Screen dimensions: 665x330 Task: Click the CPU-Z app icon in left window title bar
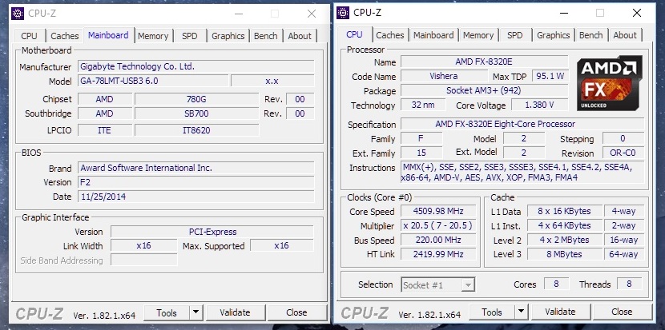[x=18, y=14]
